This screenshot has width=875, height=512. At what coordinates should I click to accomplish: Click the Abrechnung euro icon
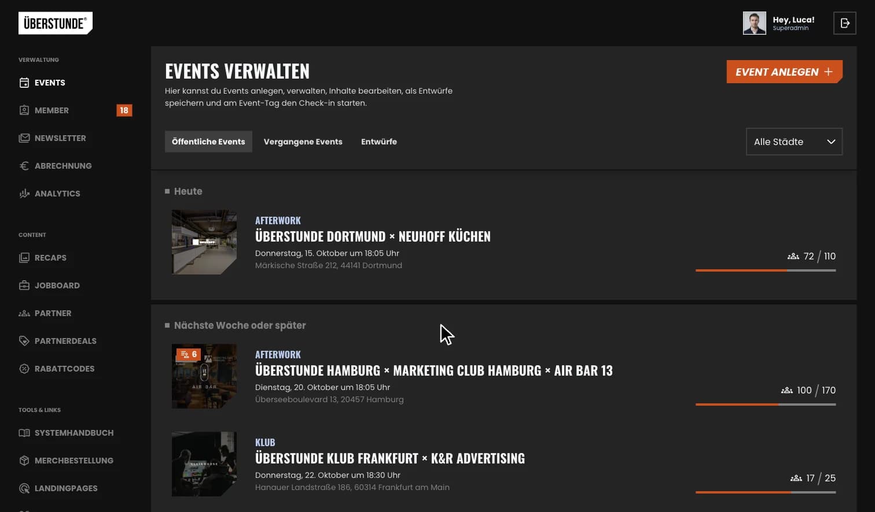click(x=24, y=166)
